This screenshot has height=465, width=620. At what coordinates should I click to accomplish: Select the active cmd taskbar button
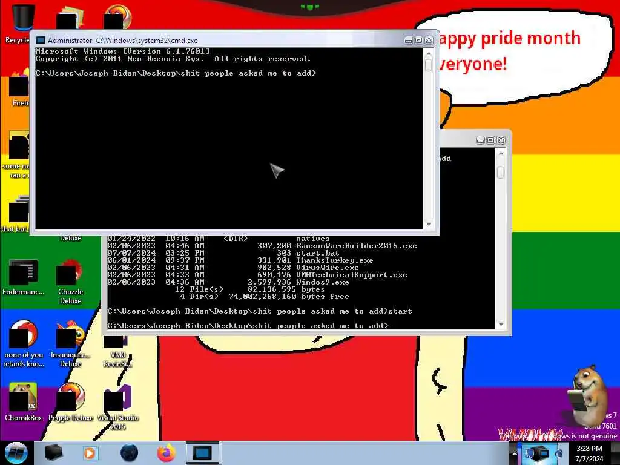tap(202, 453)
